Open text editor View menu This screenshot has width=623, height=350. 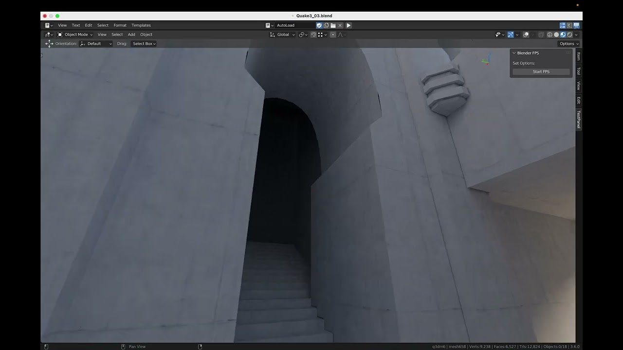pyautogui.click(x=62, y=25)
